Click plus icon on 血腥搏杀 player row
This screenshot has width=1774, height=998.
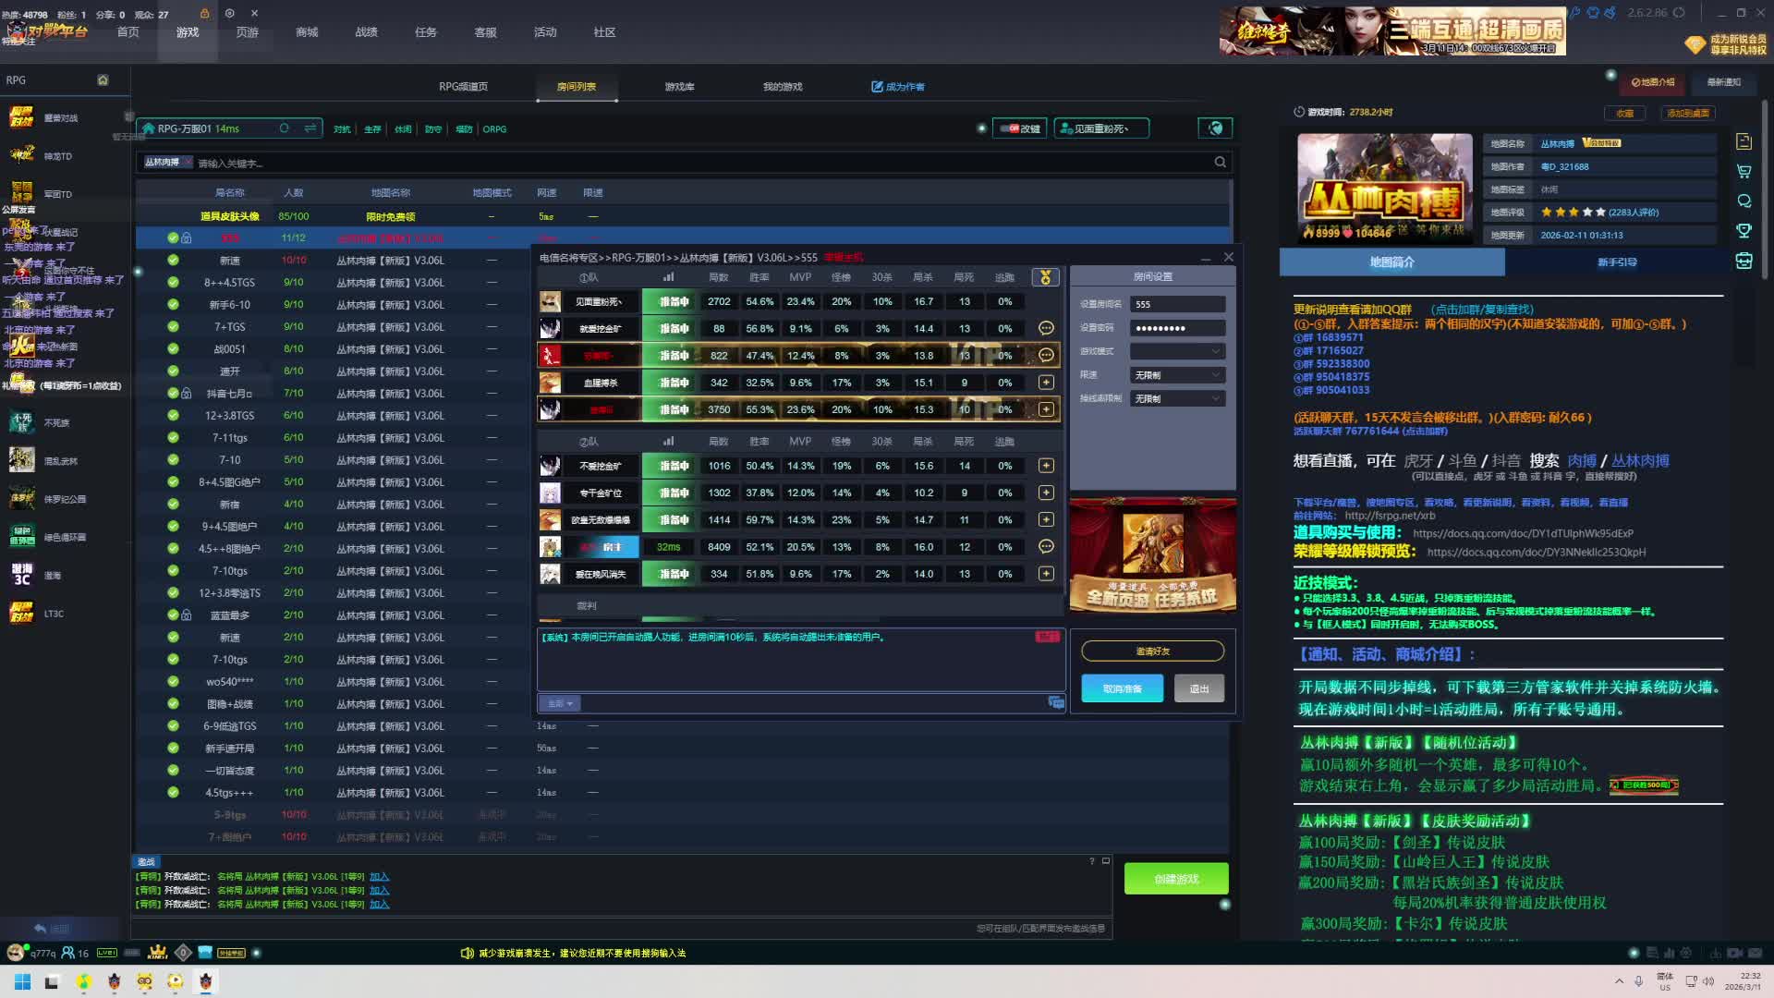[1046, 383]
